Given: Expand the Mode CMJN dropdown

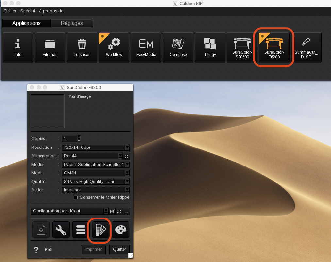Looking at the screenshot, I should (x=127, y=173).
